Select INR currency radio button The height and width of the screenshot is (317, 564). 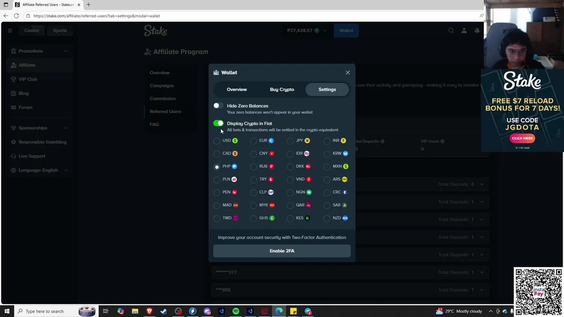pos(327,141)
